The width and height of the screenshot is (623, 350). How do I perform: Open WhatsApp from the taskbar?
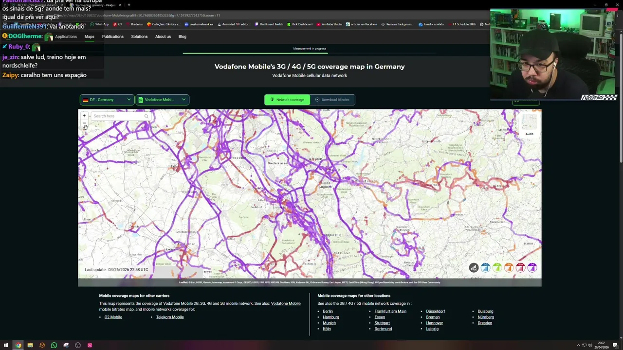[x=54, y=345]
